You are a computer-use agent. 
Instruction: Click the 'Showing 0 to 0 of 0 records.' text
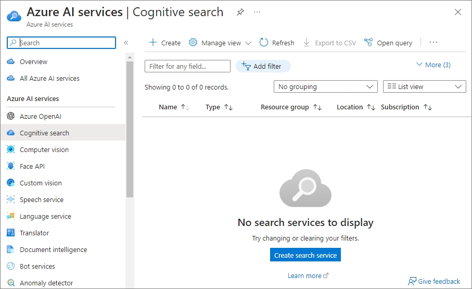tap(187, 87)
